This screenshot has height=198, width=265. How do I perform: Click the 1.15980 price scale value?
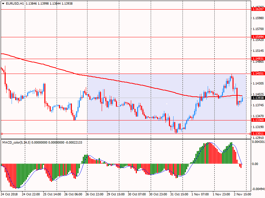[258, 18]
